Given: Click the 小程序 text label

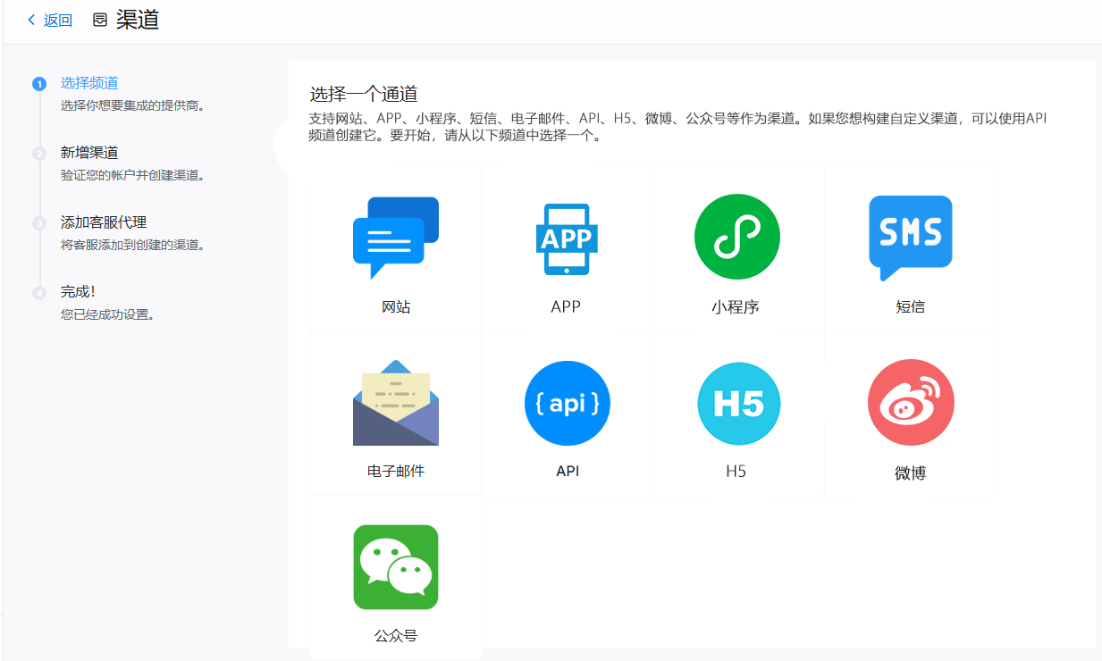Looking at the screenshot, I should tap(736, 307).
